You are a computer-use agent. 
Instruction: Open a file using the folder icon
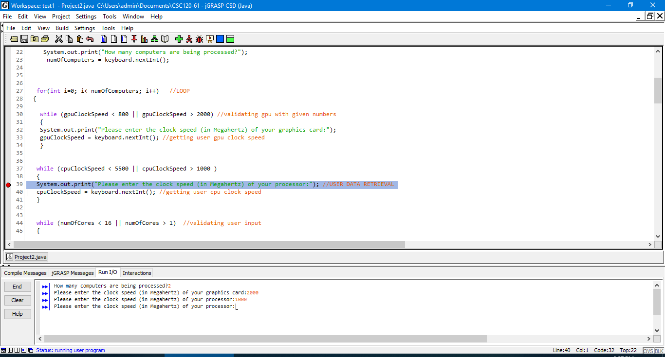click(14, 39)
